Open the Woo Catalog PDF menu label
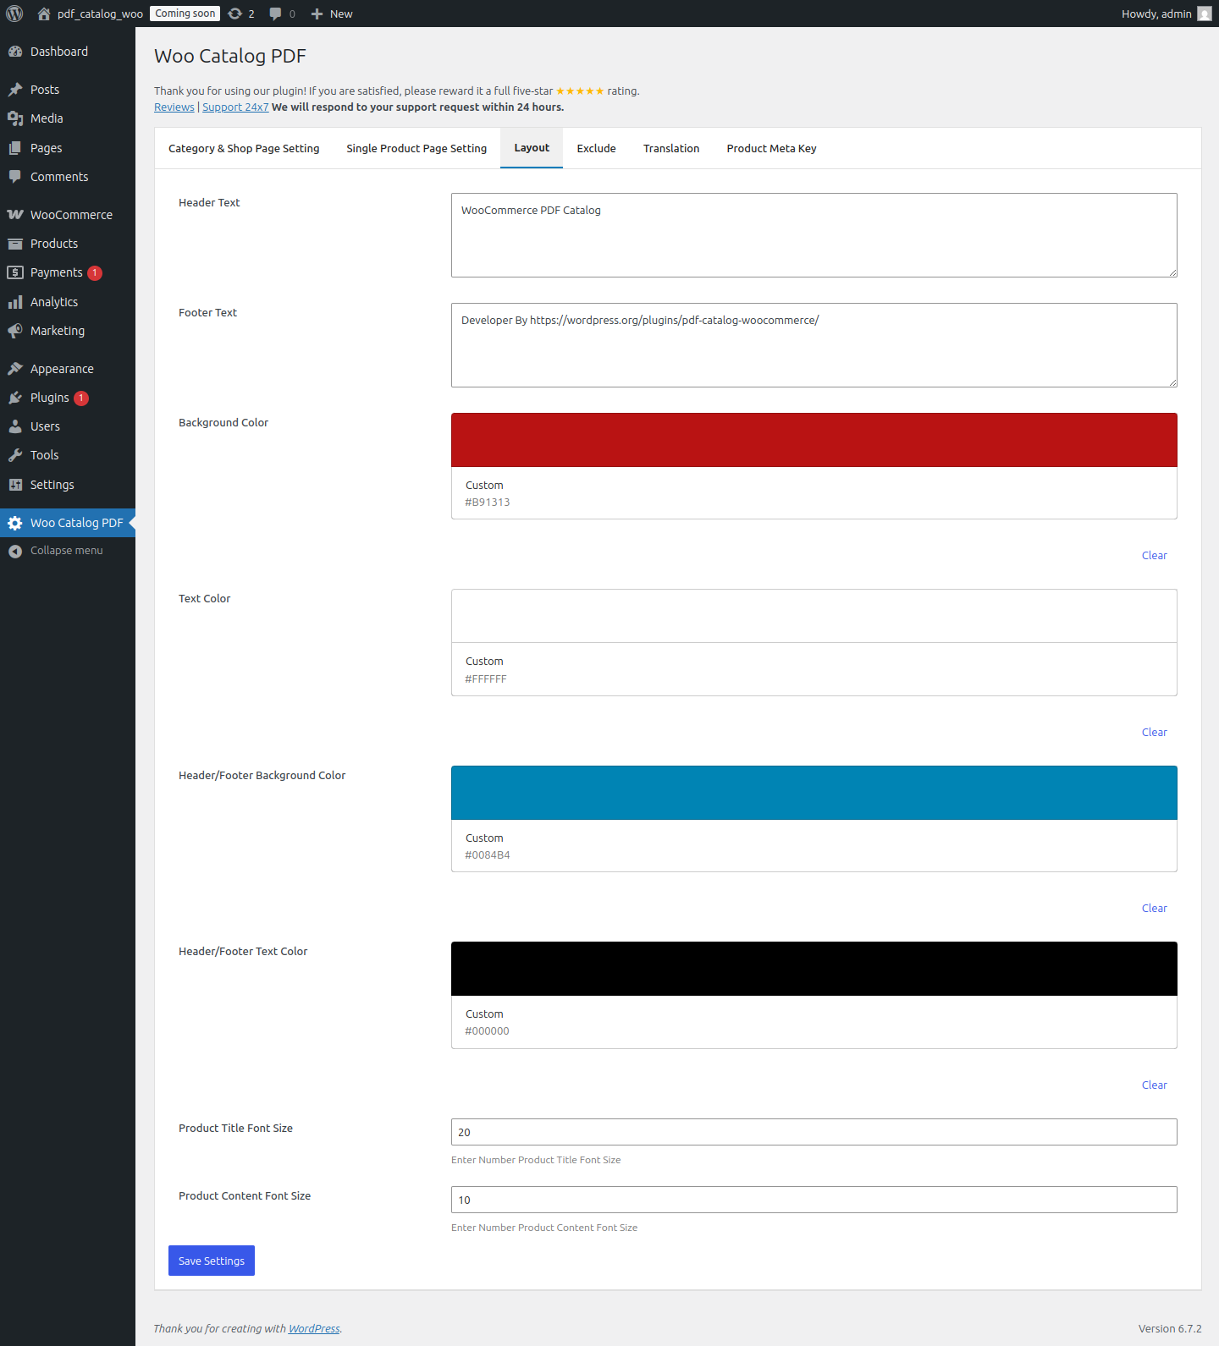 pos(77,523)
